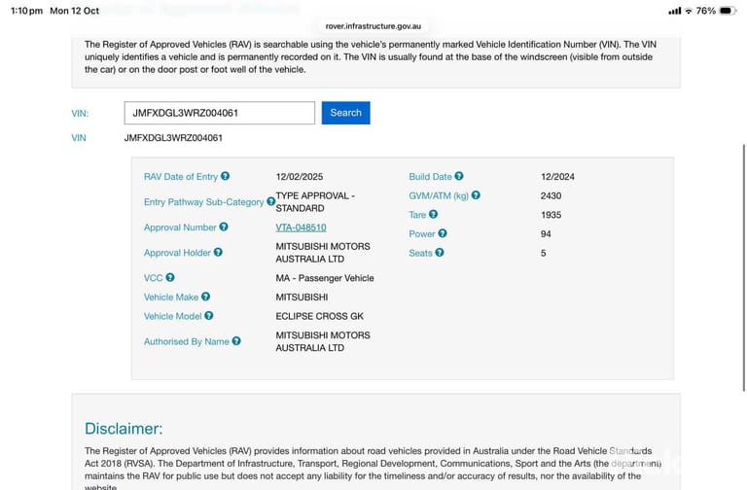Click the Authorised By Name company value
The height and width of the screenshot is (490, 747).
click(x=323, y=341)
